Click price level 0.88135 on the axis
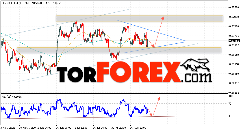This screenshot has height=131, width=241. [x=234, y=93]
